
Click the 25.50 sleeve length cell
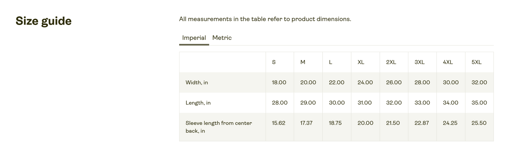[x=479, y=123]
